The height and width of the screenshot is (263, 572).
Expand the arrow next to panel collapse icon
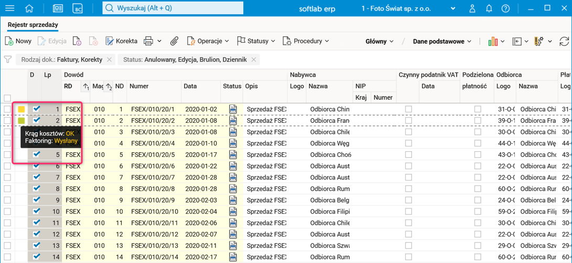pyautogui.click(x=526, y=41)
